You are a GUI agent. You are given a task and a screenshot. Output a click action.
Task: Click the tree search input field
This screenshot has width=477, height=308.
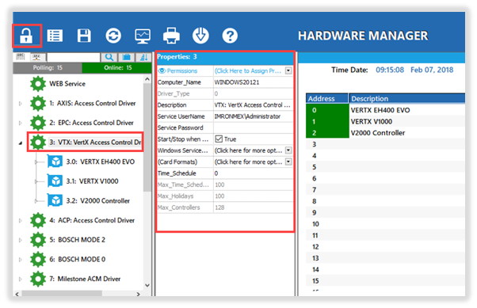tap(74, 57)
